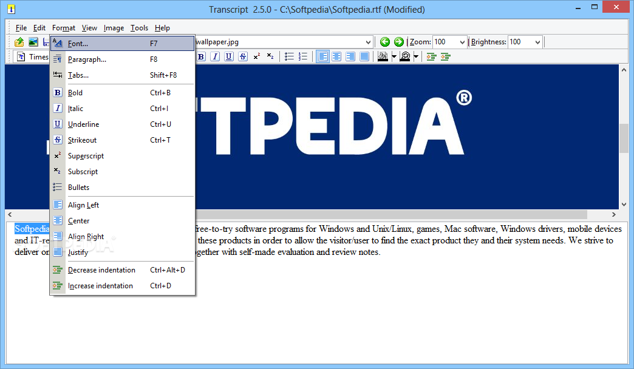Viewport: 634px width, 369px height.
Task: Select the Tabs menu entry
Action: [x=123, y=75]
